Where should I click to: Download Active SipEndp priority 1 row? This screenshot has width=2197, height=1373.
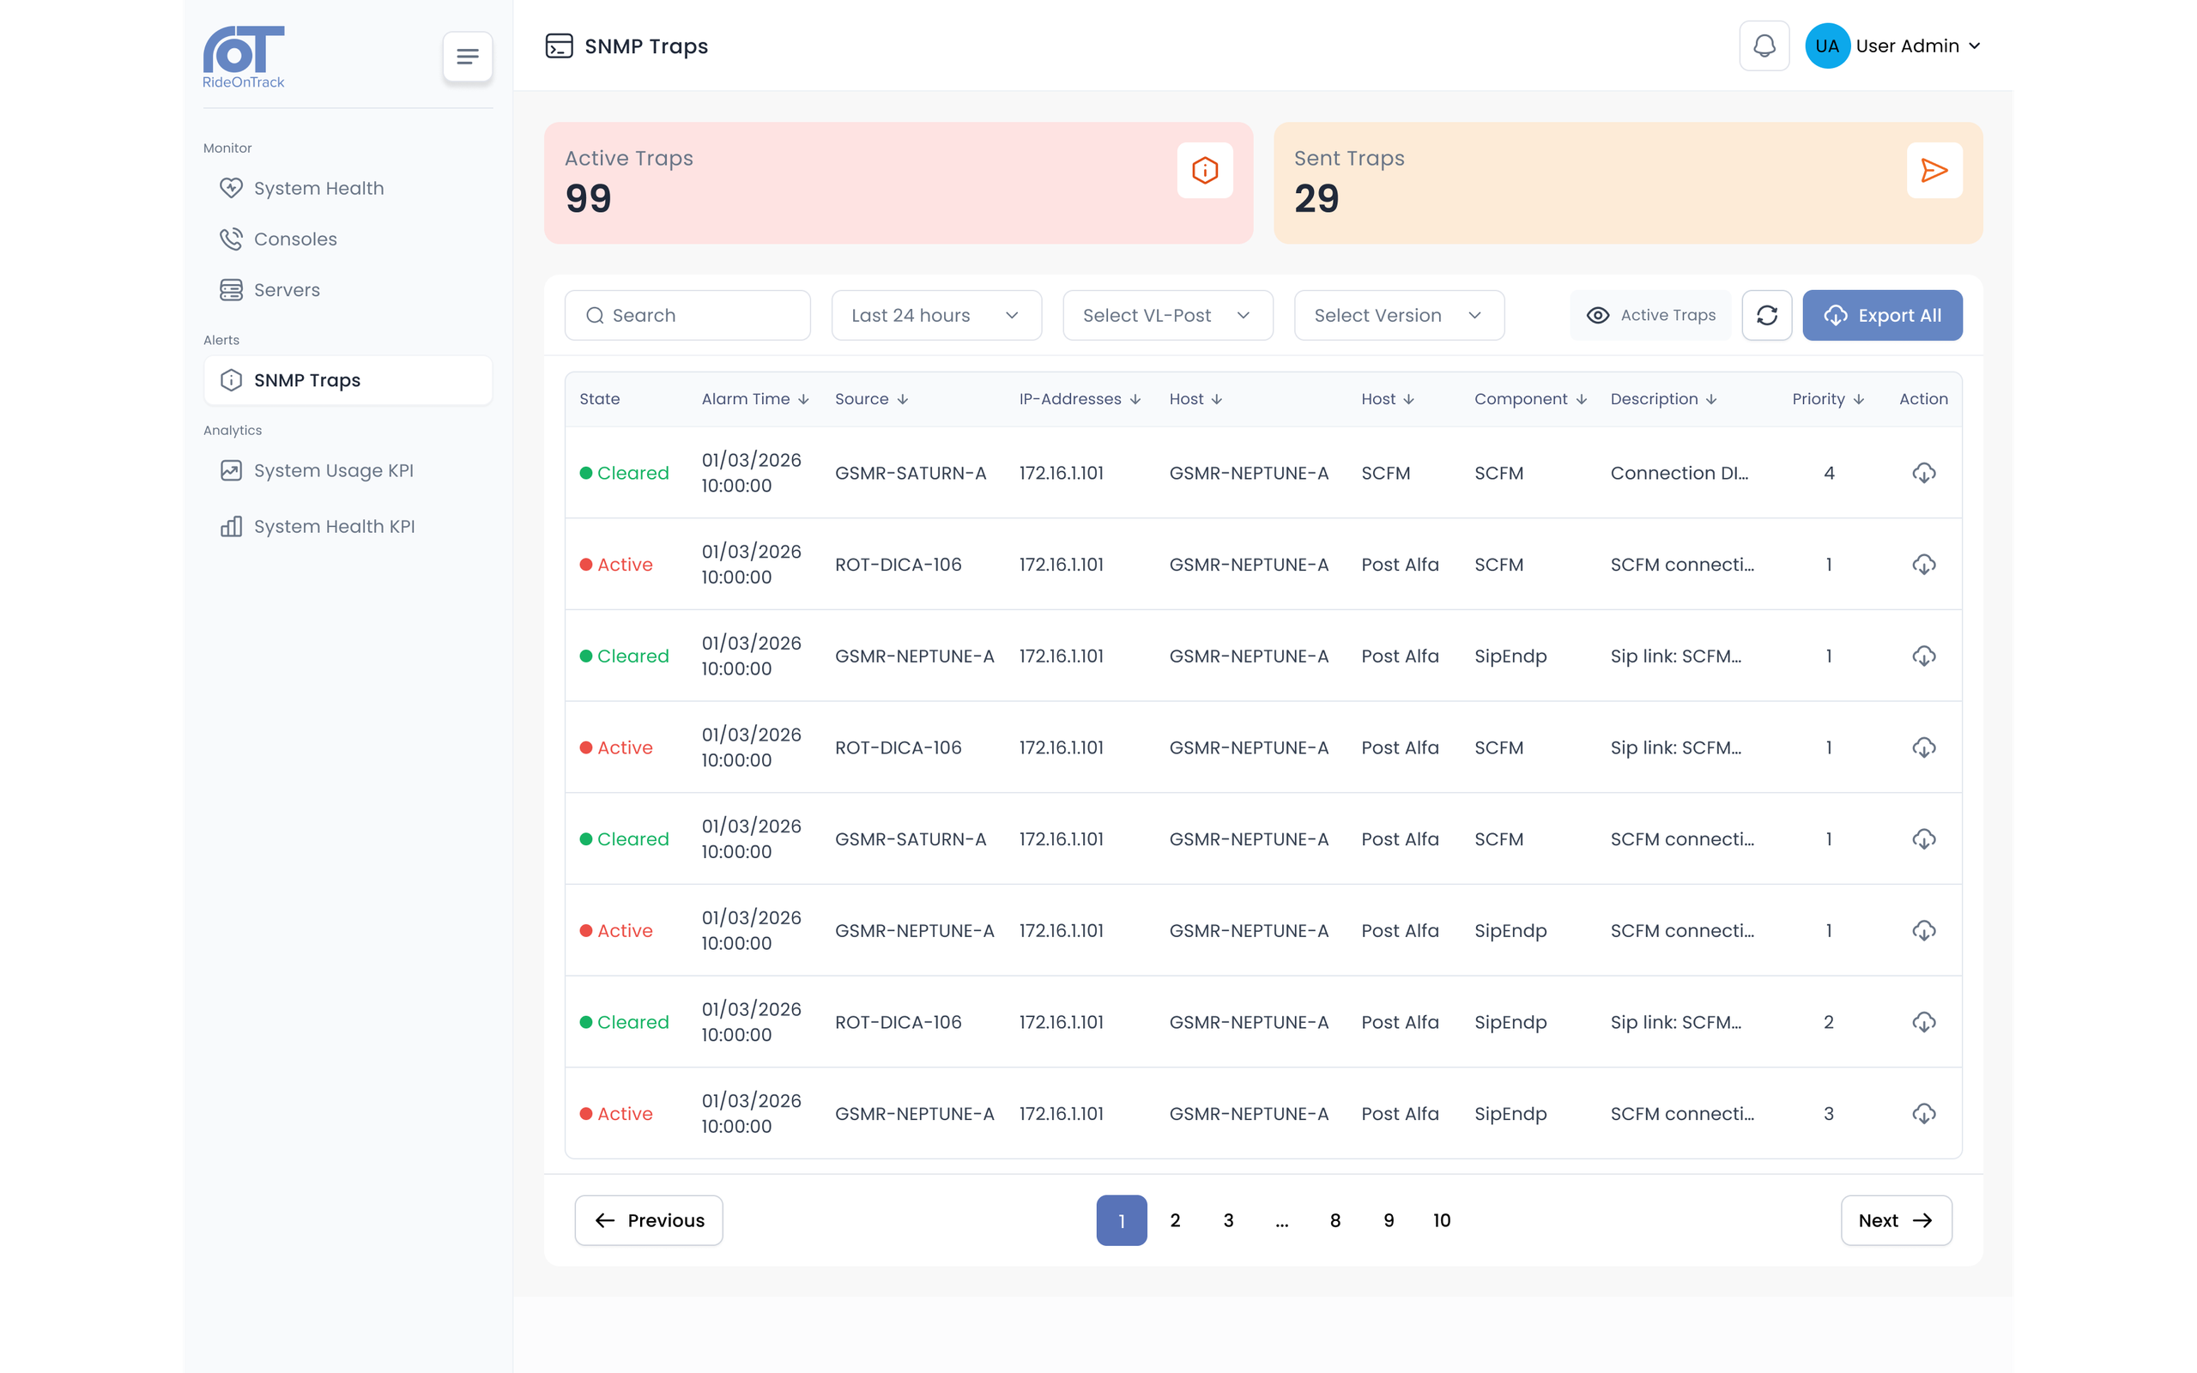[1924, 931]
